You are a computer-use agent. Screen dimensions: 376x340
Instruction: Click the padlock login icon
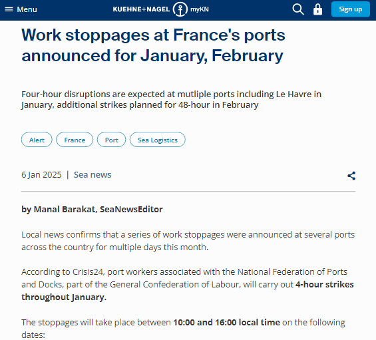pyautogui.click(x=317, y=9)
